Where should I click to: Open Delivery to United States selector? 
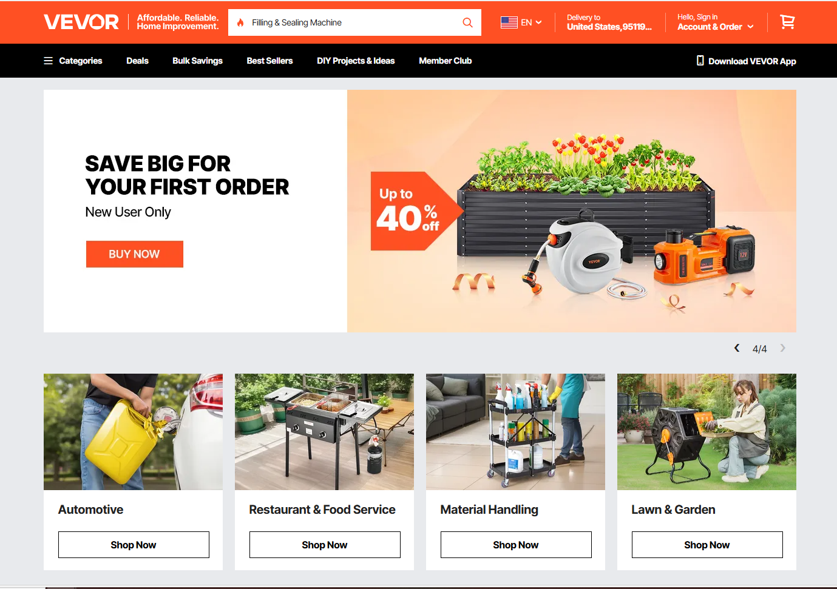(609, 22)
